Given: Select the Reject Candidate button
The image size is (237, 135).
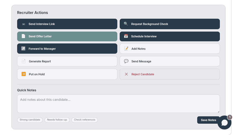Looking at the screenshot, I should click(x=170, y=74).
